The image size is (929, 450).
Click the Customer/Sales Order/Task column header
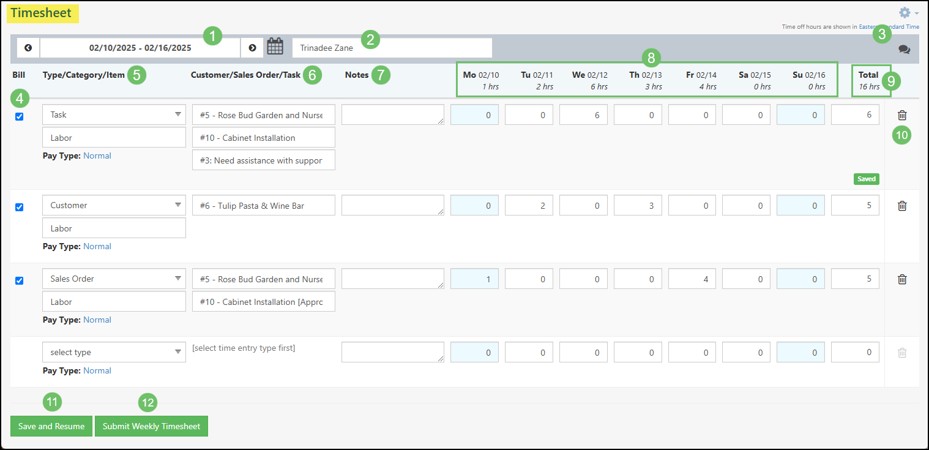[x=246, y=75]
